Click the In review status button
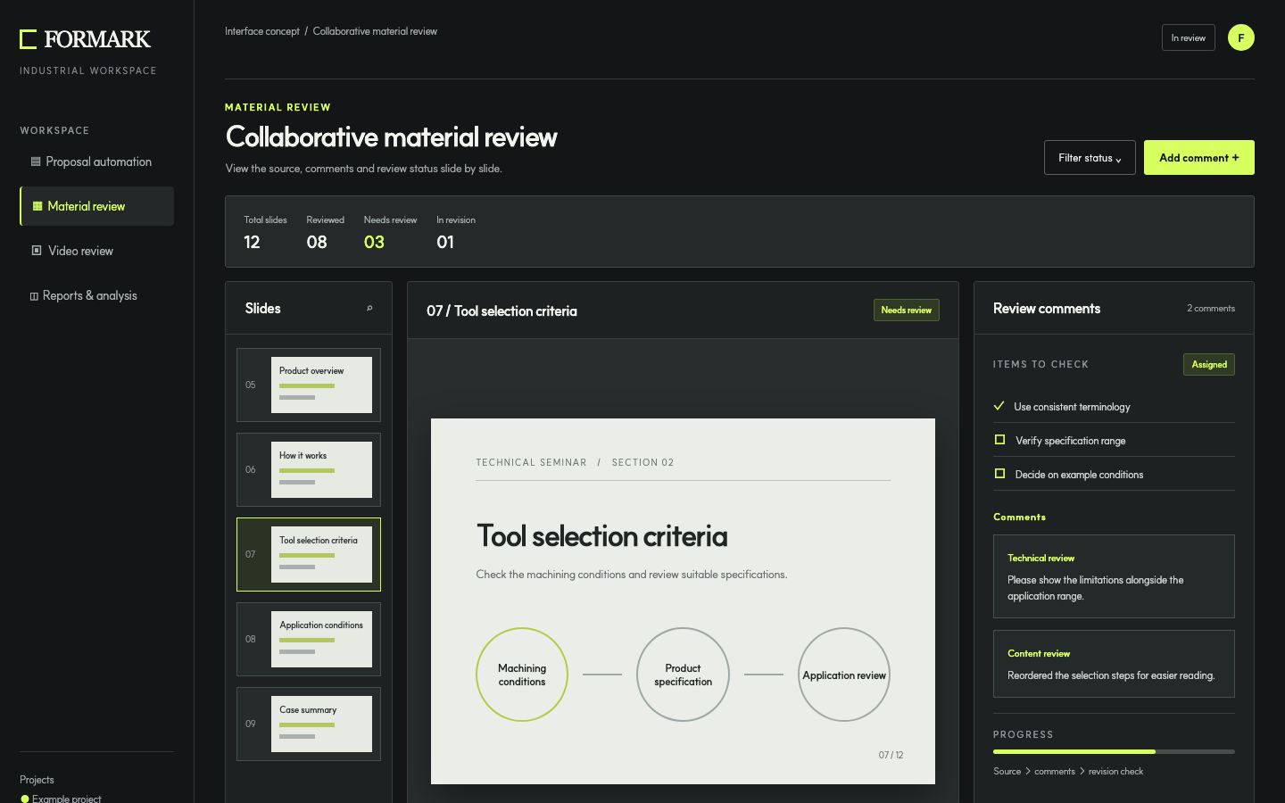The height and width of the screenshot is (803, 1285). tap(1188, 37)
